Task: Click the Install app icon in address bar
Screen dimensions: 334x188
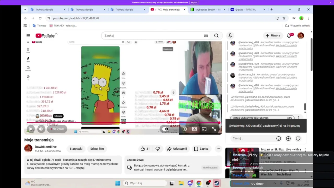Action: click(277, 18)
